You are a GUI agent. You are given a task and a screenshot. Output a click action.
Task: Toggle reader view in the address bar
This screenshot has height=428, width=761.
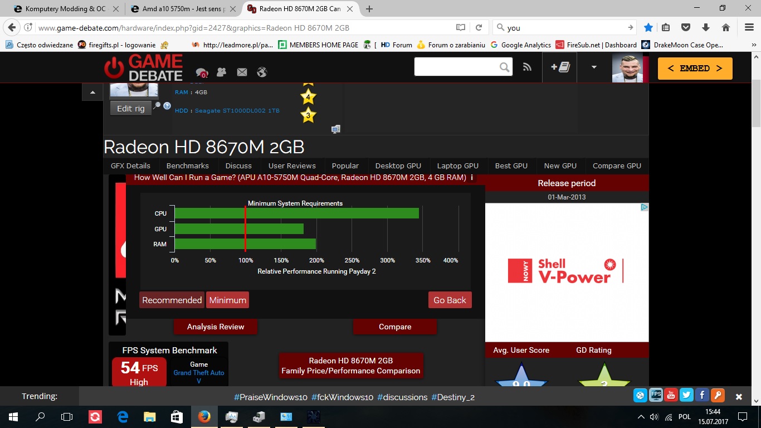coord(461,27)
